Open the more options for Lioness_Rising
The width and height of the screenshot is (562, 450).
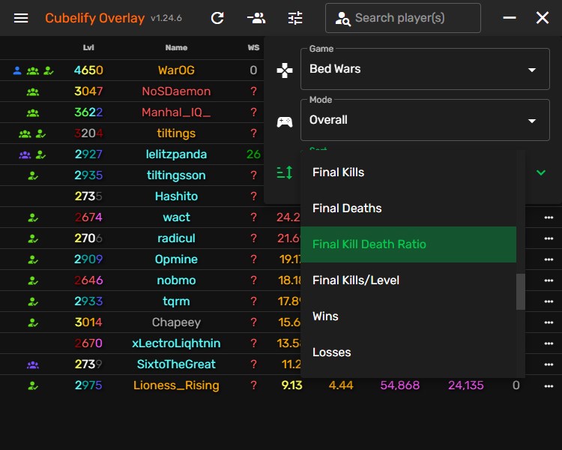549,385
